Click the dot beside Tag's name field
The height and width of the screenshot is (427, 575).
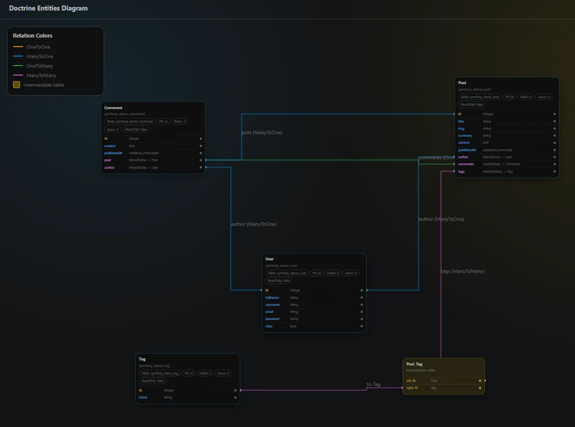tap(235, 397)
